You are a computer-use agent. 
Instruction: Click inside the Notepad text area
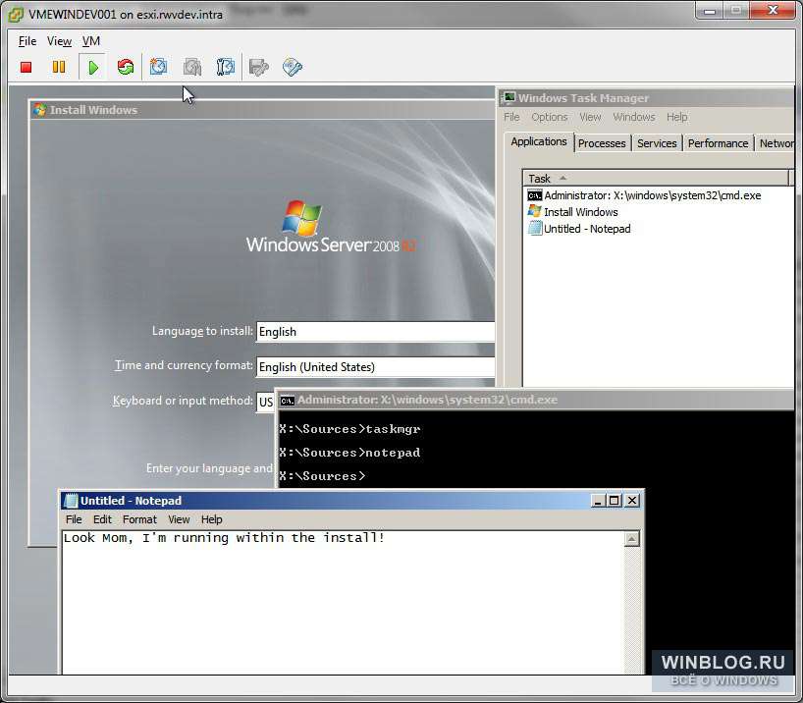point(344,605)
